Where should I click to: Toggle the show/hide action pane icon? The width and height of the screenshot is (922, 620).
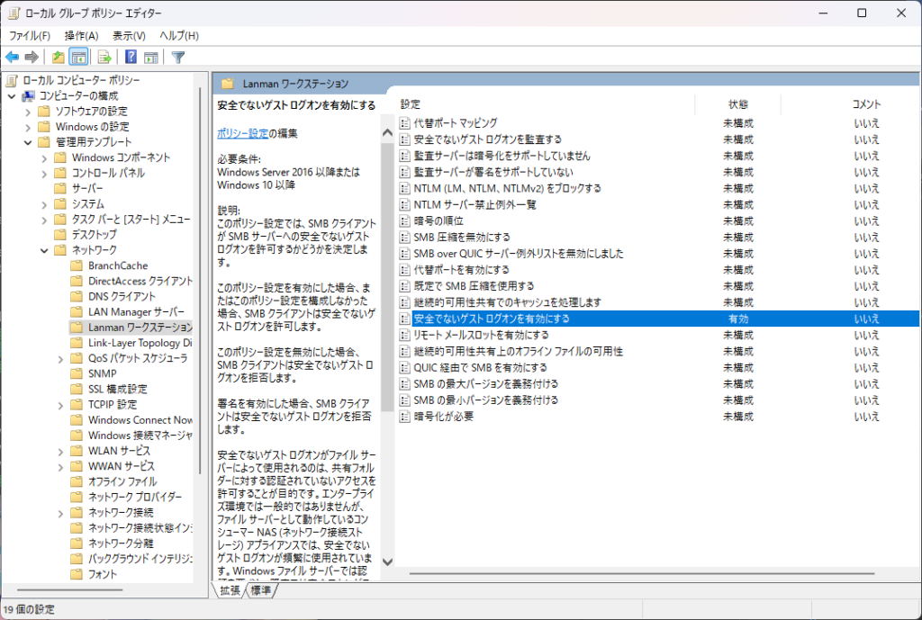pyautogui.click(x=151, y=58)
